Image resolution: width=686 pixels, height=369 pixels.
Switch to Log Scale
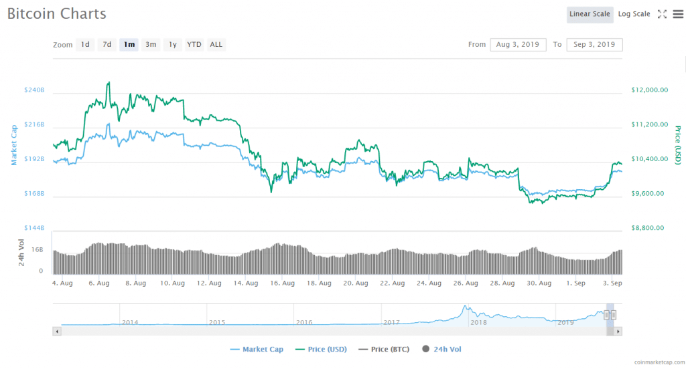634,14
